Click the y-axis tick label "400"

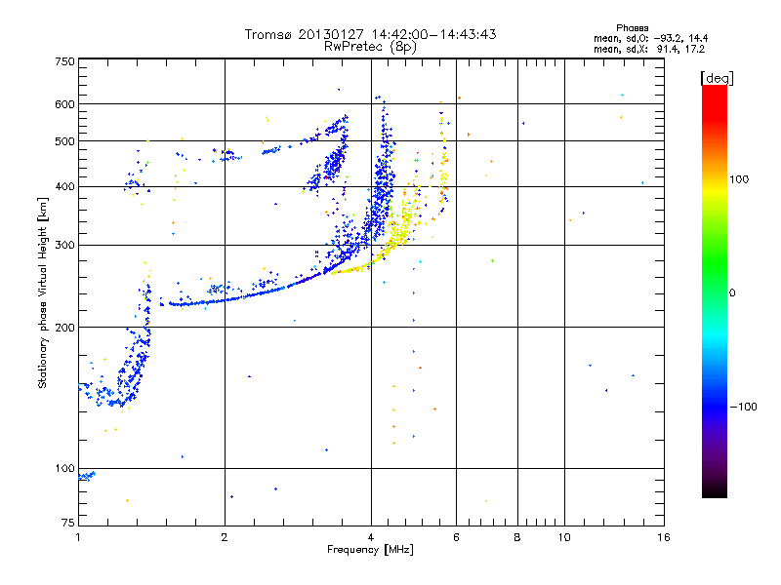tap(64, 187)
